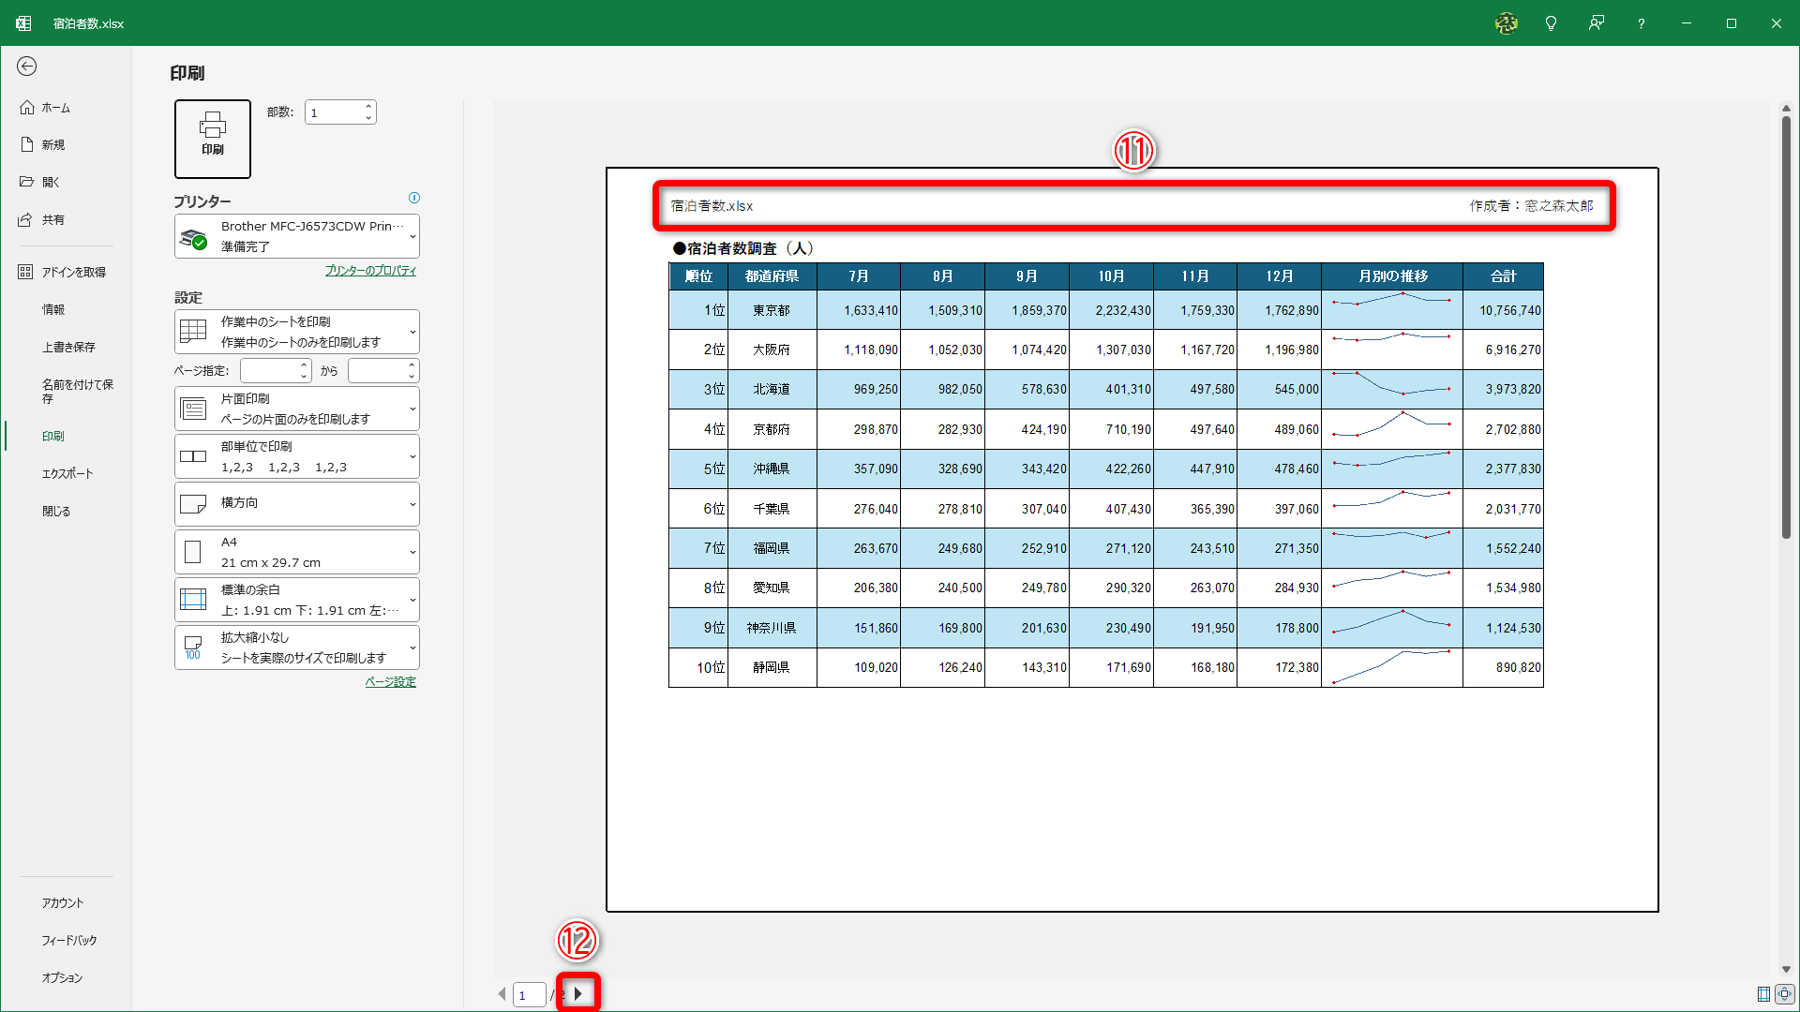Open the A4 paper size dropdown

(x=297, y=552)
